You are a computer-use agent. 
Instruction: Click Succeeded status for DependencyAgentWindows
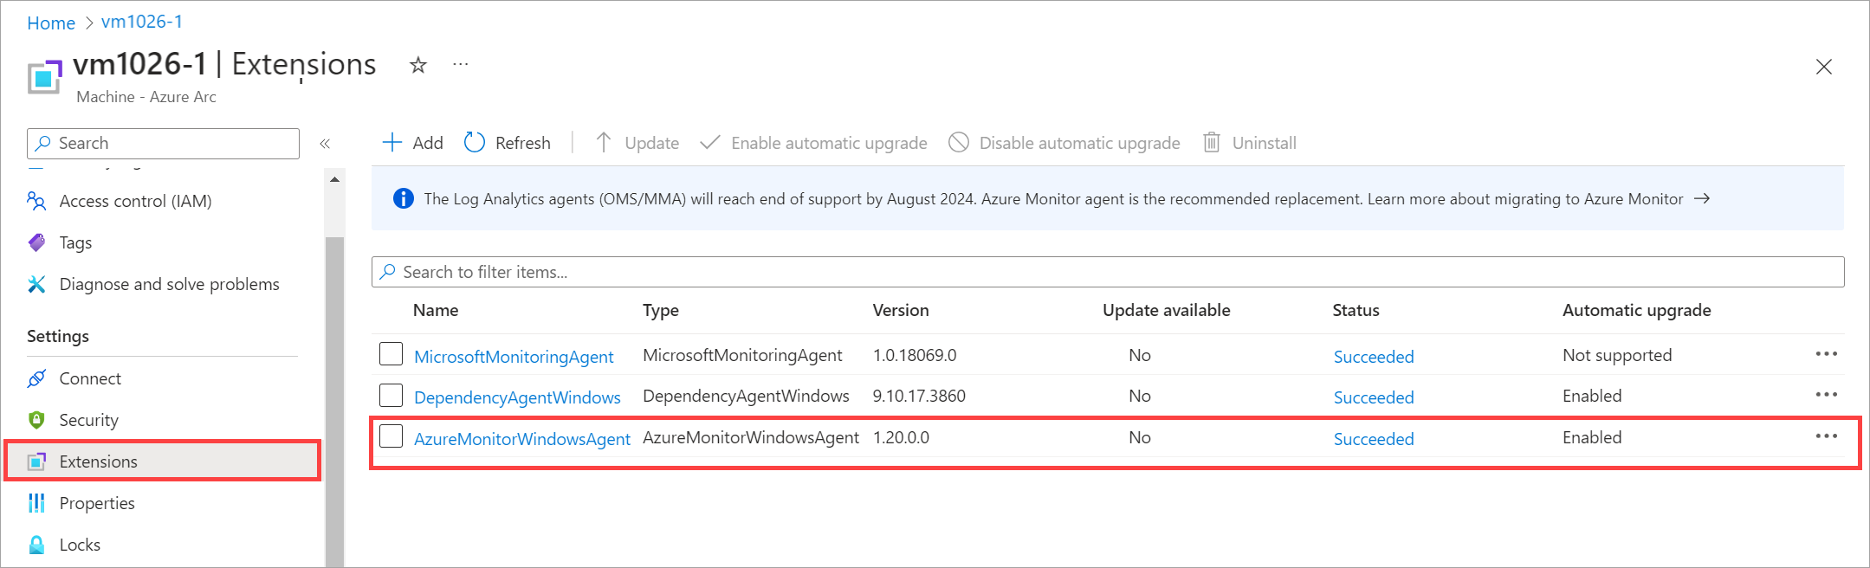(x=1374, y=397)
